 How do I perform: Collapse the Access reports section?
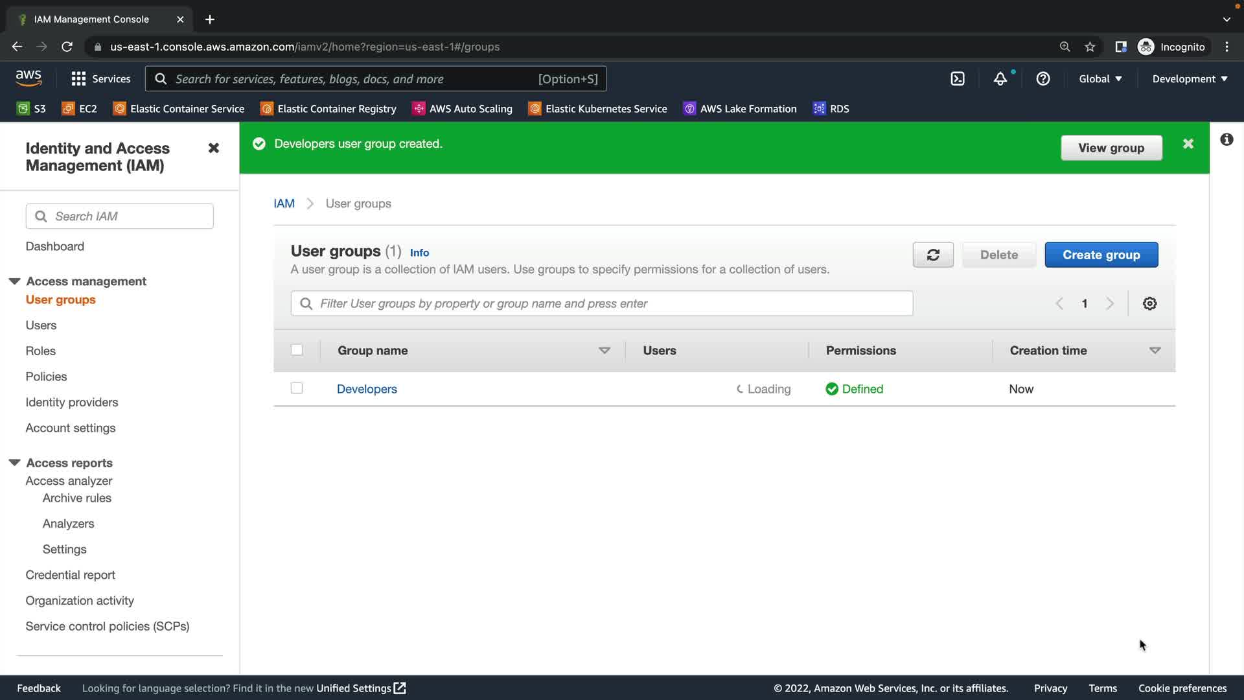pyautogui.click(x=14, y=462)
